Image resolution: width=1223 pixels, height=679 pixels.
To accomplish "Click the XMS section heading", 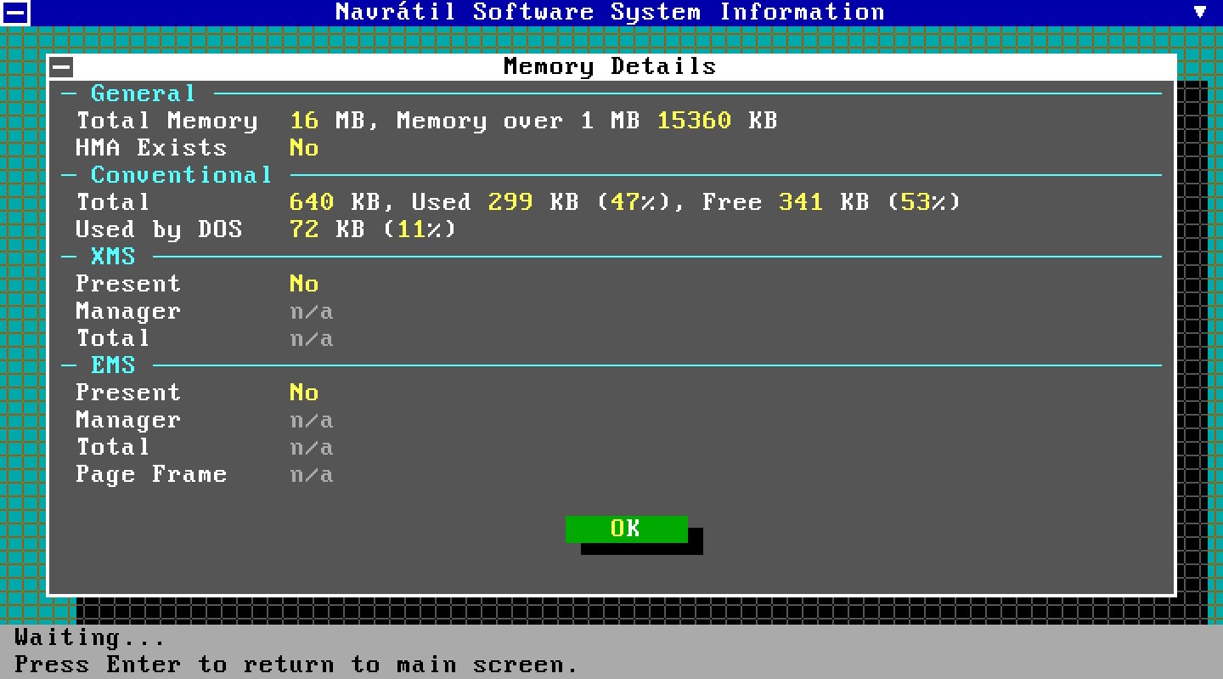I will (x=113, y=257).
